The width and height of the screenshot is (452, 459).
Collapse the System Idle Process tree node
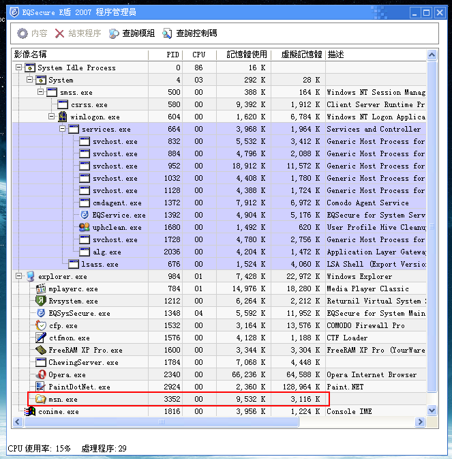[x=18, y=68]
